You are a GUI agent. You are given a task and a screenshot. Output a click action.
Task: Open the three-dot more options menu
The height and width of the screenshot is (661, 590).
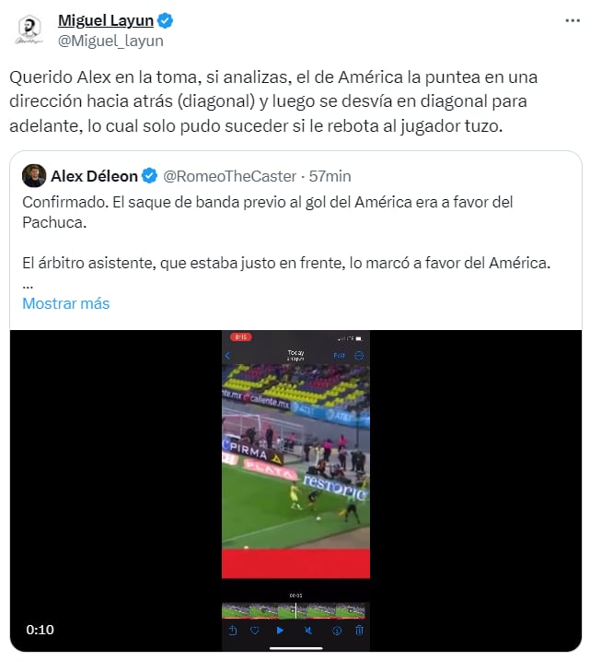pos(573,20)
